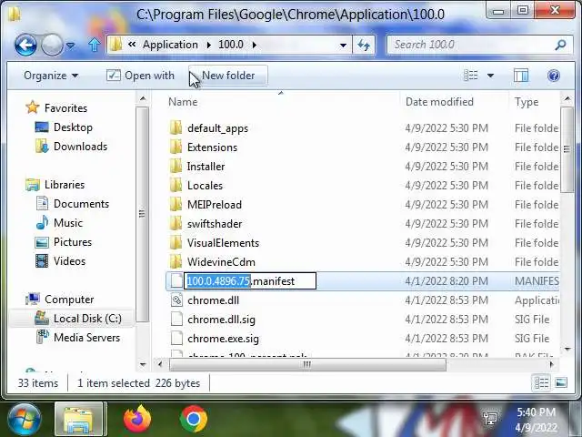Go back with the Back arrow button
582x437 pixels.
(25, 45)
